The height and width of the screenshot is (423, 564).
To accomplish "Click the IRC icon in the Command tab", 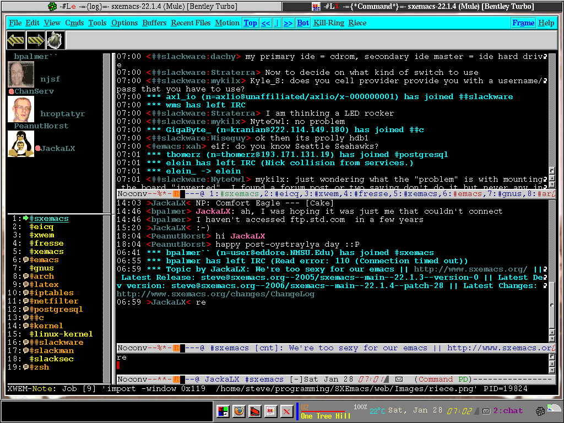I will [316, 6].
